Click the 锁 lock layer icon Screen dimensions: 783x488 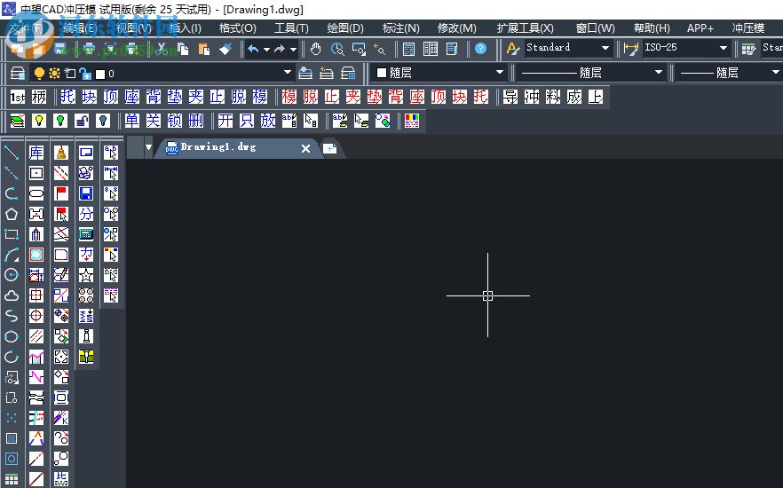point(175,121)
